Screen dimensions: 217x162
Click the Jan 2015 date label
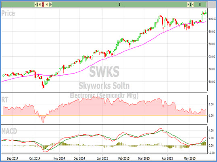point(102,158)
